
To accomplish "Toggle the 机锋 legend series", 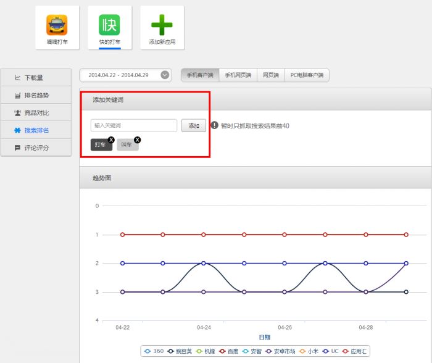I will tap(206, 351).
